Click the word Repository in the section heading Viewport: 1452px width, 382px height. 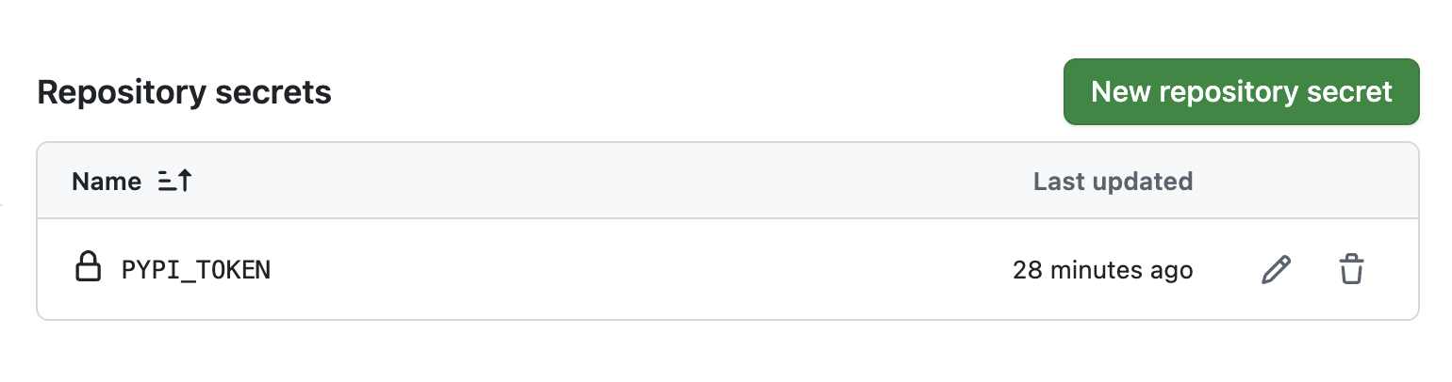120,92
